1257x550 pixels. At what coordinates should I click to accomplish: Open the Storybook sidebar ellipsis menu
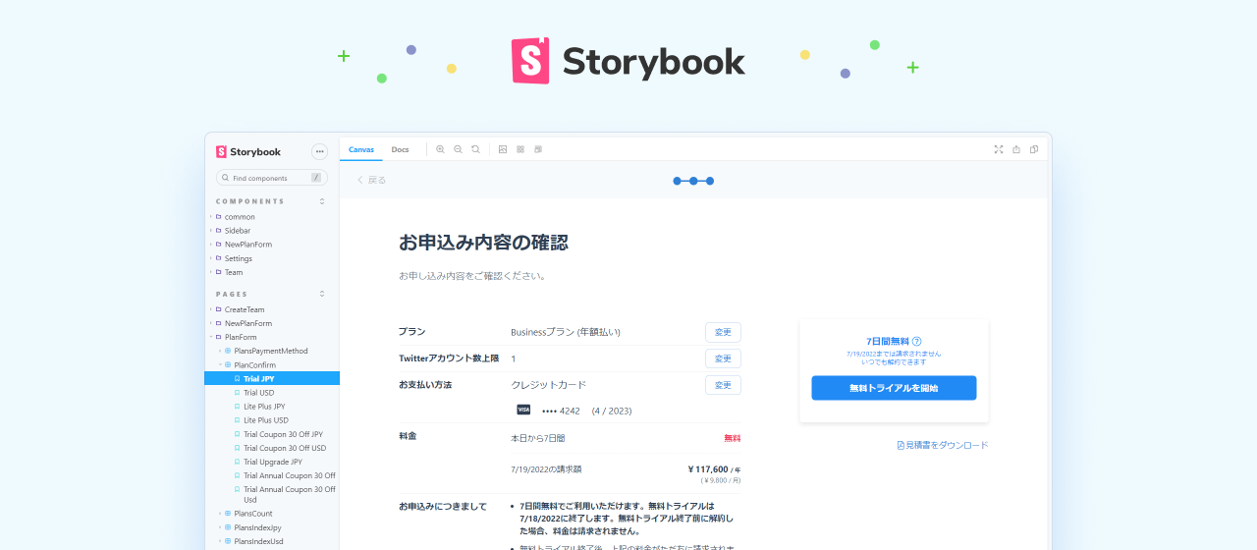point(319,151)
